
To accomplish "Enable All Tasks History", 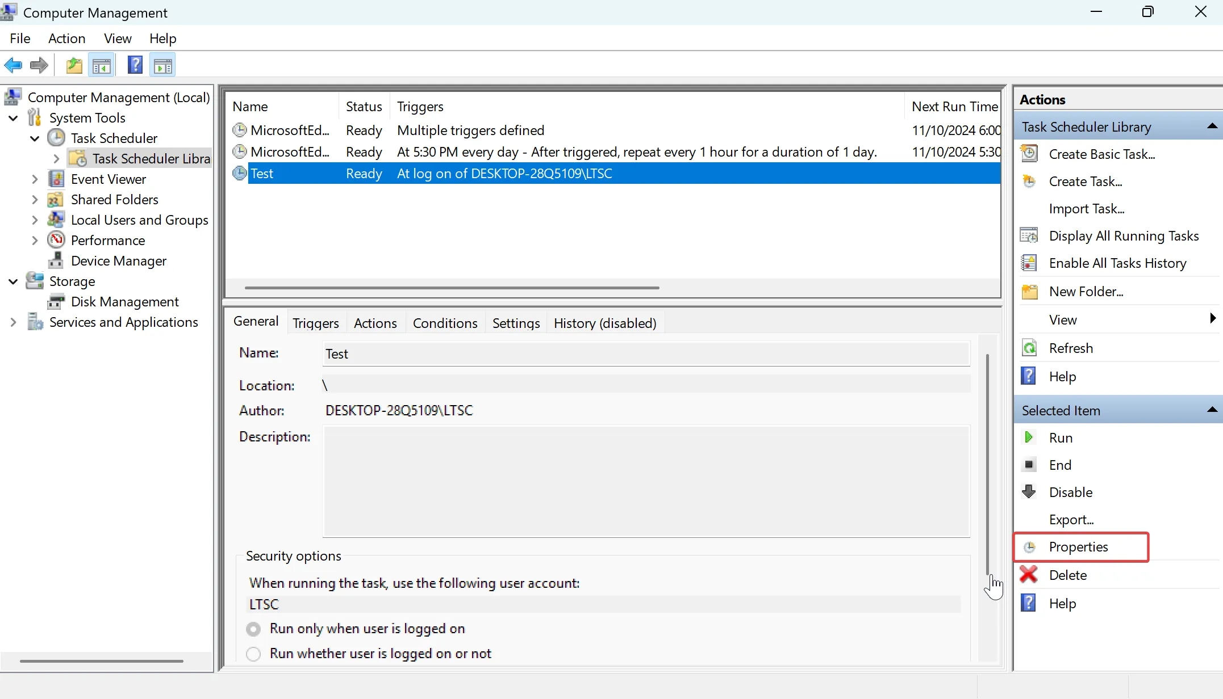I will [x=1116, y=263].
